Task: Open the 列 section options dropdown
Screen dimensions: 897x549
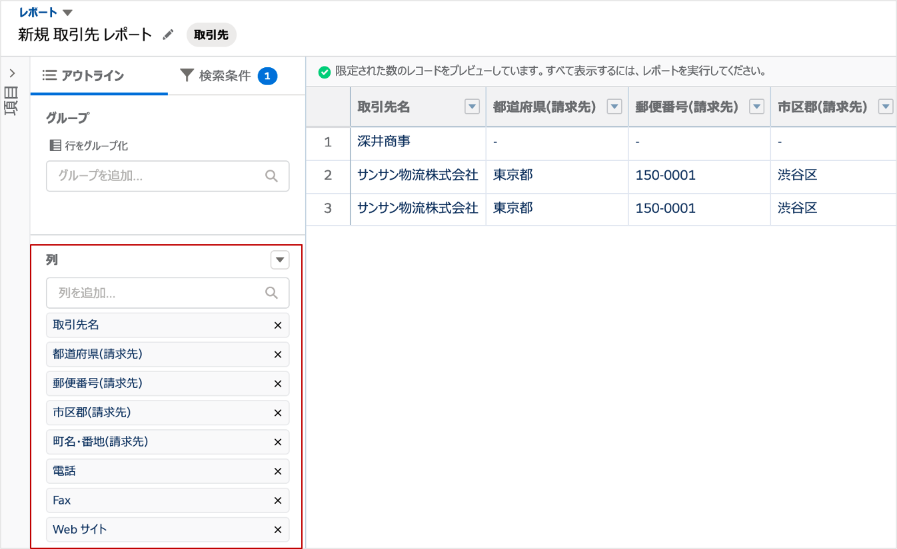Action: [280, 260]
